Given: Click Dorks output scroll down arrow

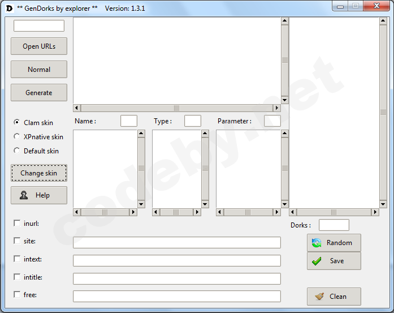Looking at the screenshot, I should point(383,204).
